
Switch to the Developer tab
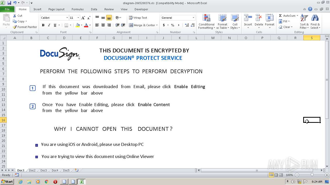tap(141, 9)
